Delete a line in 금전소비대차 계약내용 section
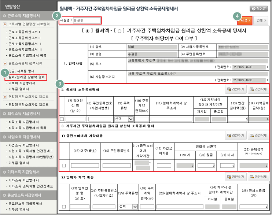 pyautogui.click(x=258, y=135)
